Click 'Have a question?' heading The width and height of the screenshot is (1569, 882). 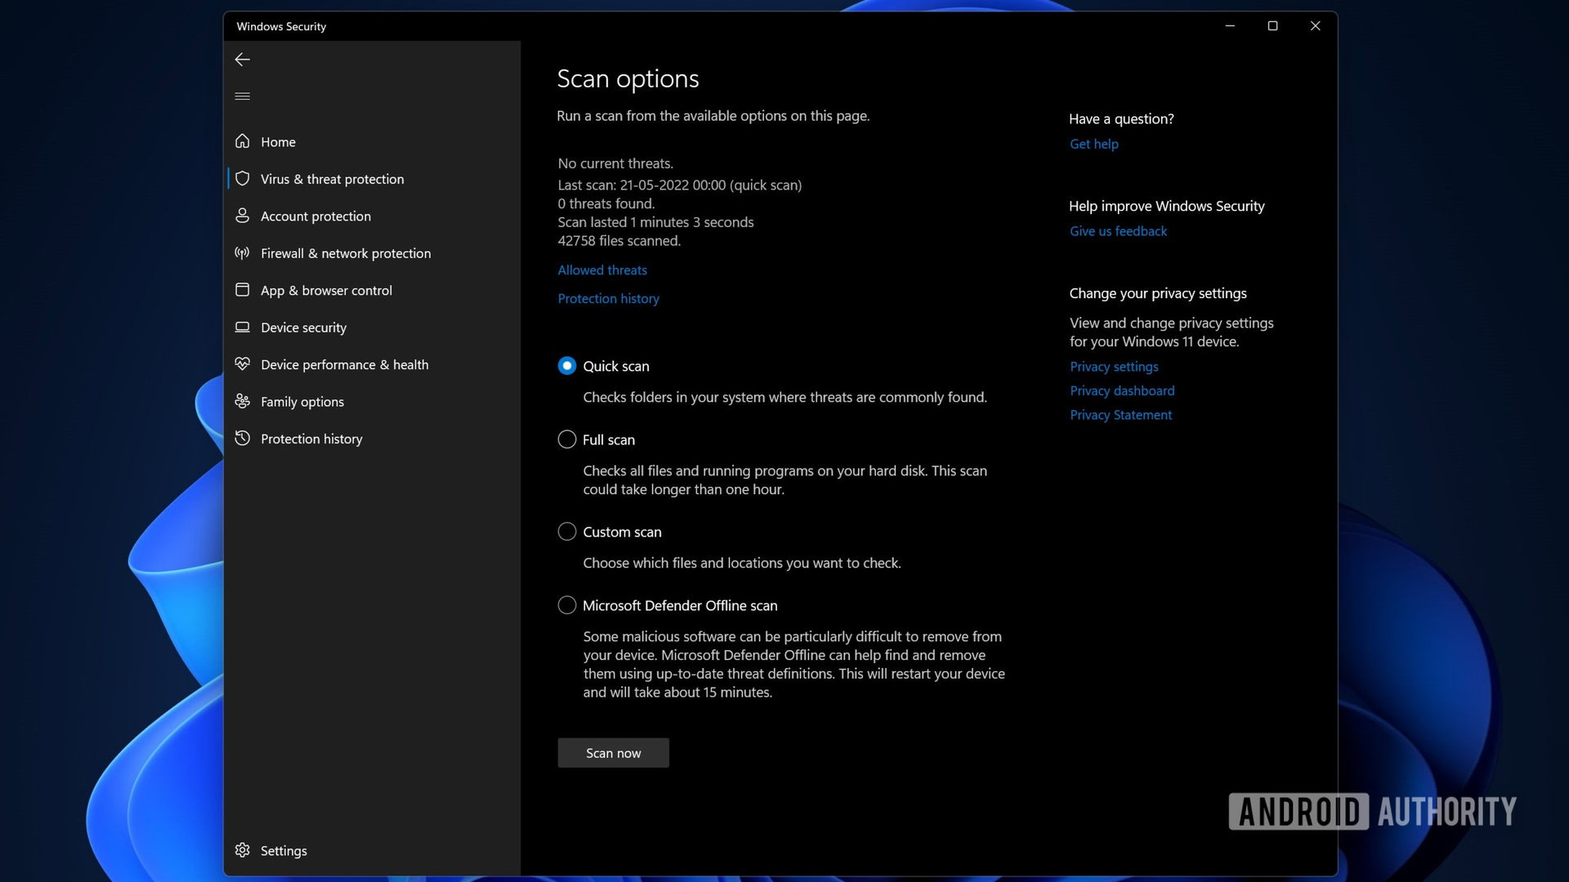coord(1121,119)
